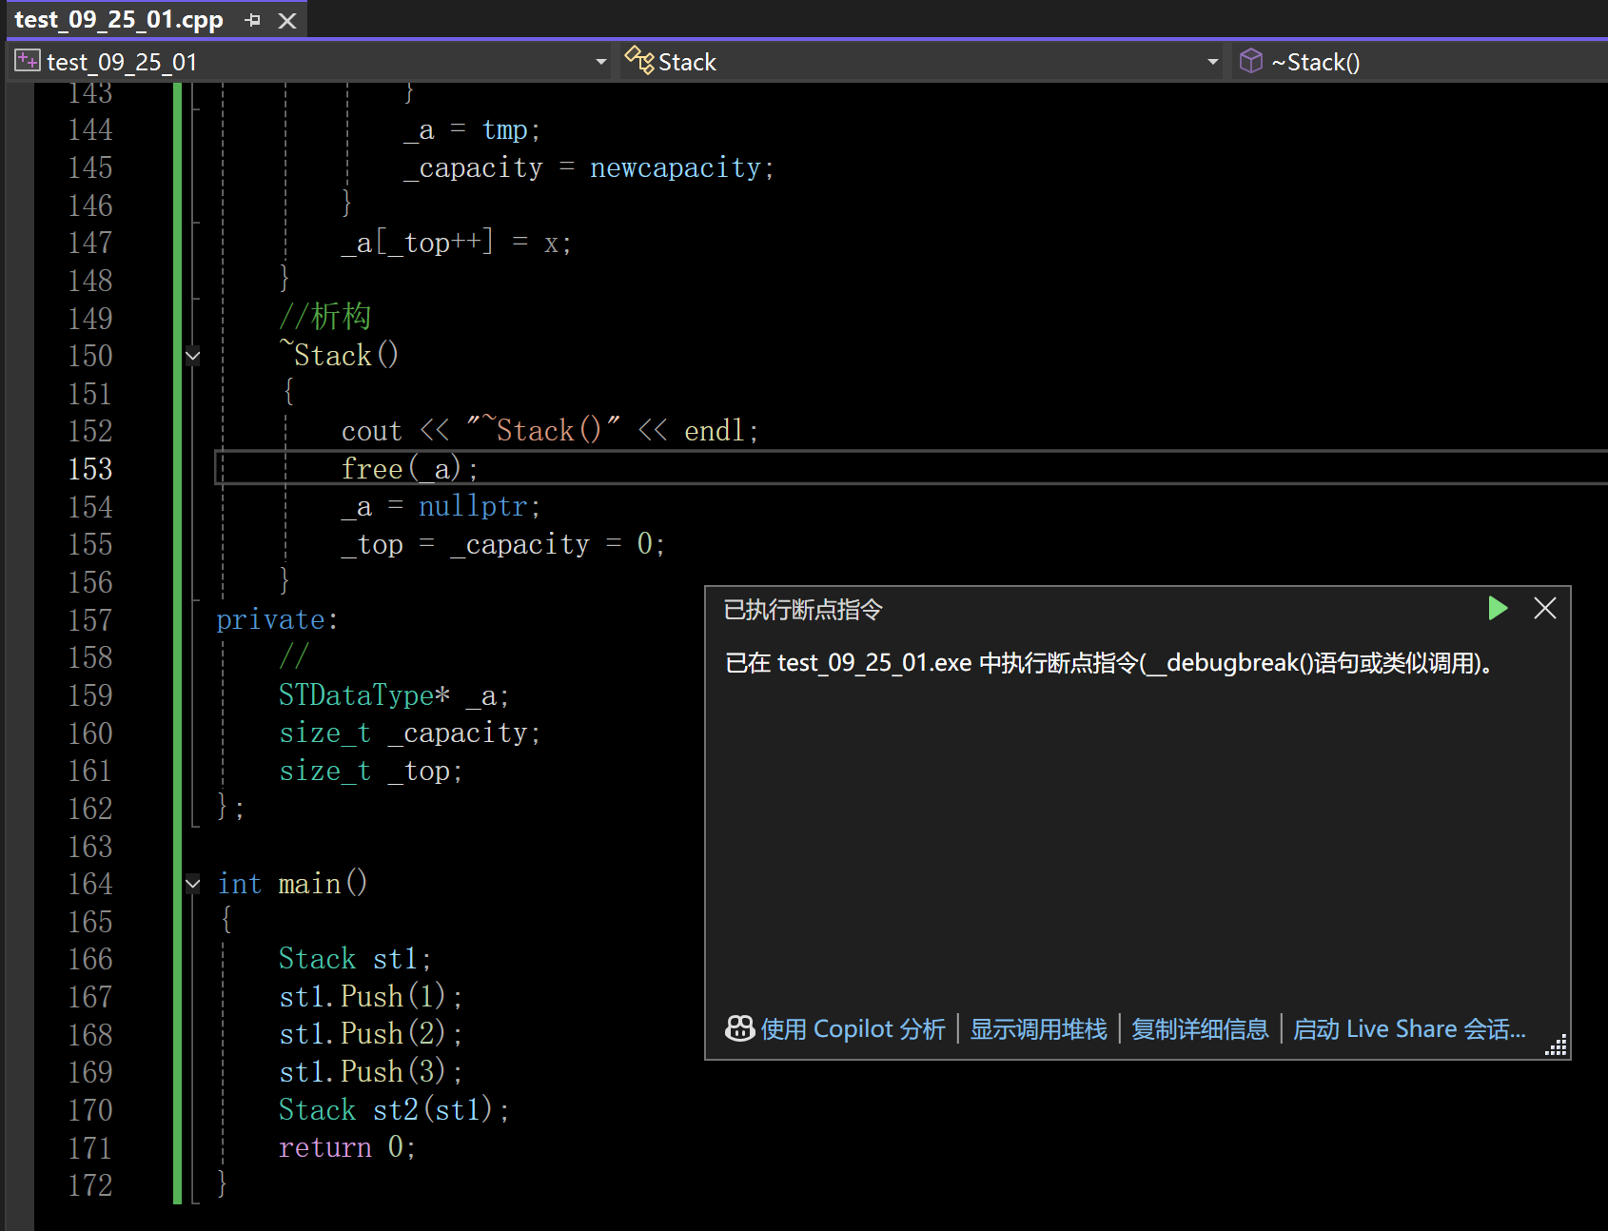Click the 'size_t _top;' declaration
Screen dimensions: 1608x1231
(371, 772)
